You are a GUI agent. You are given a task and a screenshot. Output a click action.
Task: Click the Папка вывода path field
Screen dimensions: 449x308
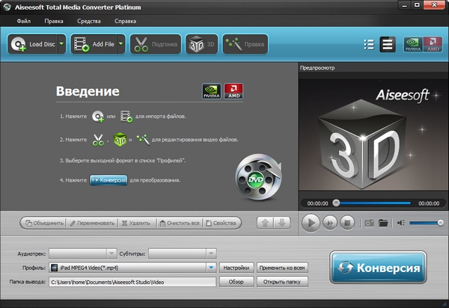(x=132, y=282)
